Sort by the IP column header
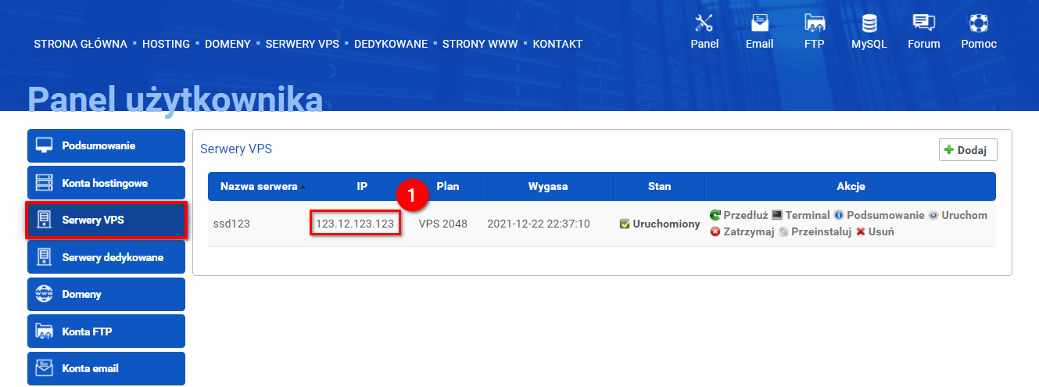The image size is (1039, 387). pos(362,187)
